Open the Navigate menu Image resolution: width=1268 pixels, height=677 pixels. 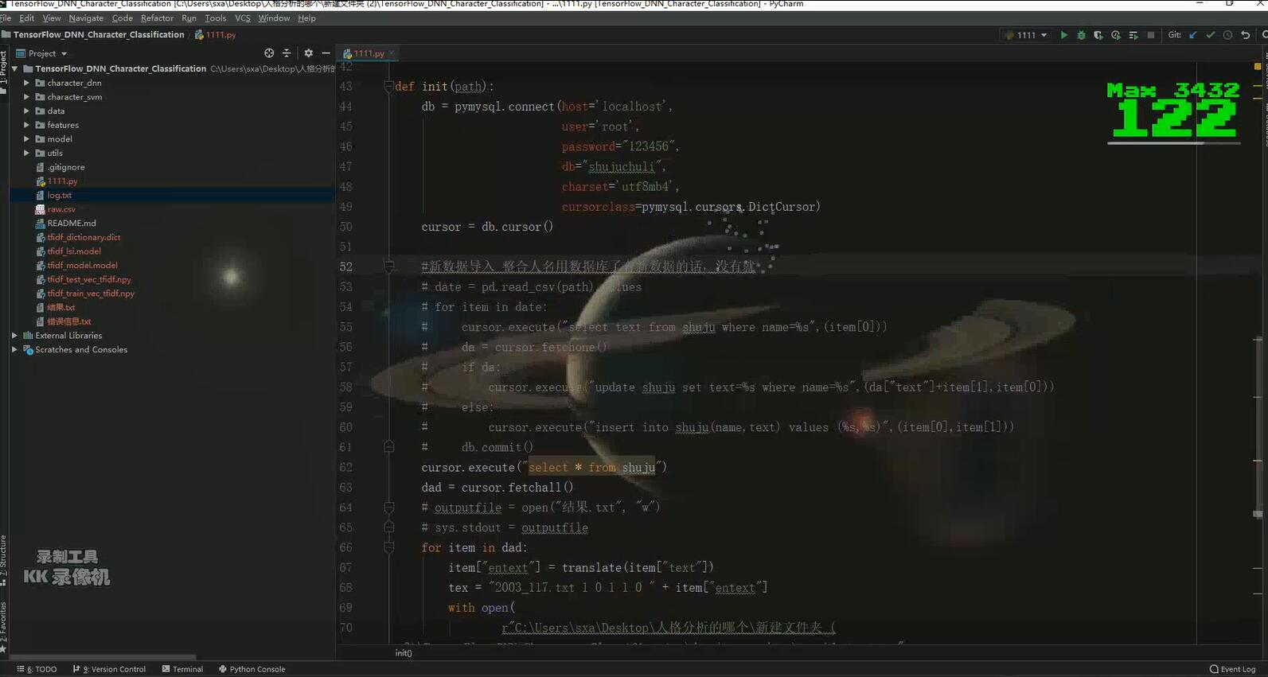[86, 18]
